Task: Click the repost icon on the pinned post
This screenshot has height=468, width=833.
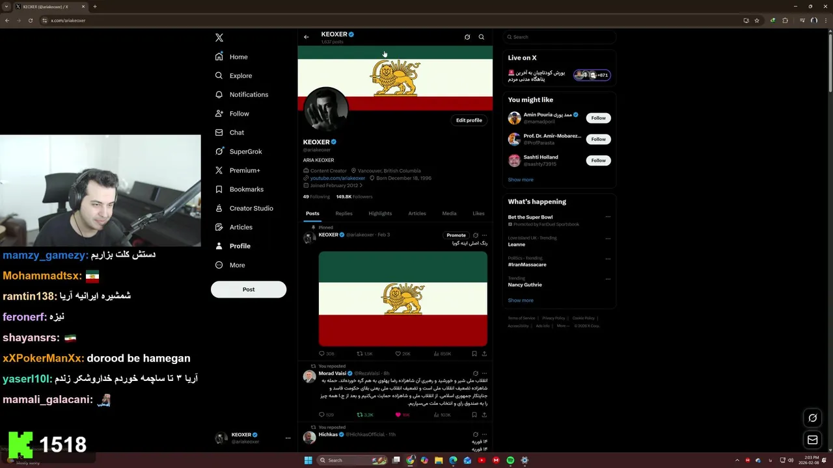Action: [x=360, y=354]
